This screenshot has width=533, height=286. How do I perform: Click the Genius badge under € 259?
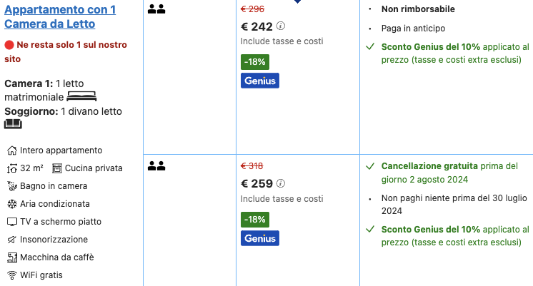pos(259,238)
